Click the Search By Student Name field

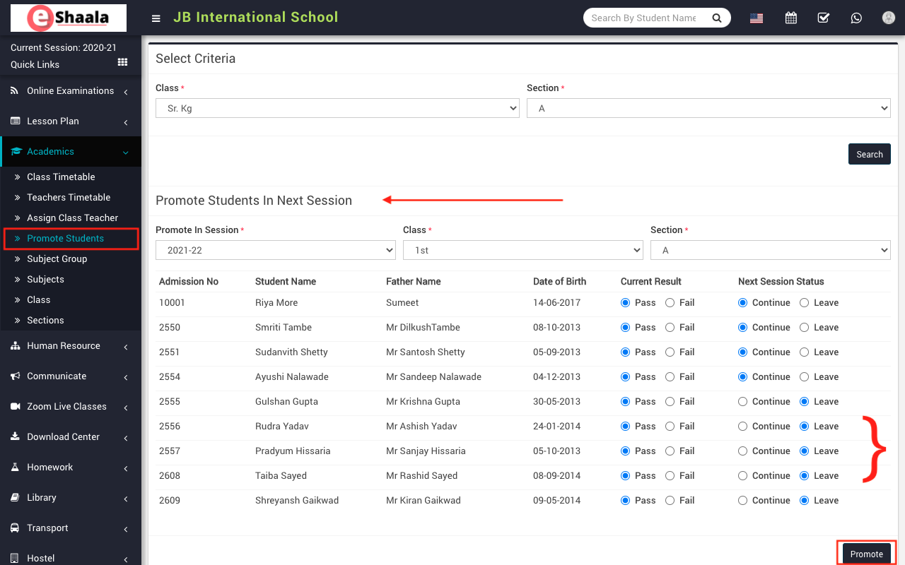pyautogui.click(x=643, y=18)
